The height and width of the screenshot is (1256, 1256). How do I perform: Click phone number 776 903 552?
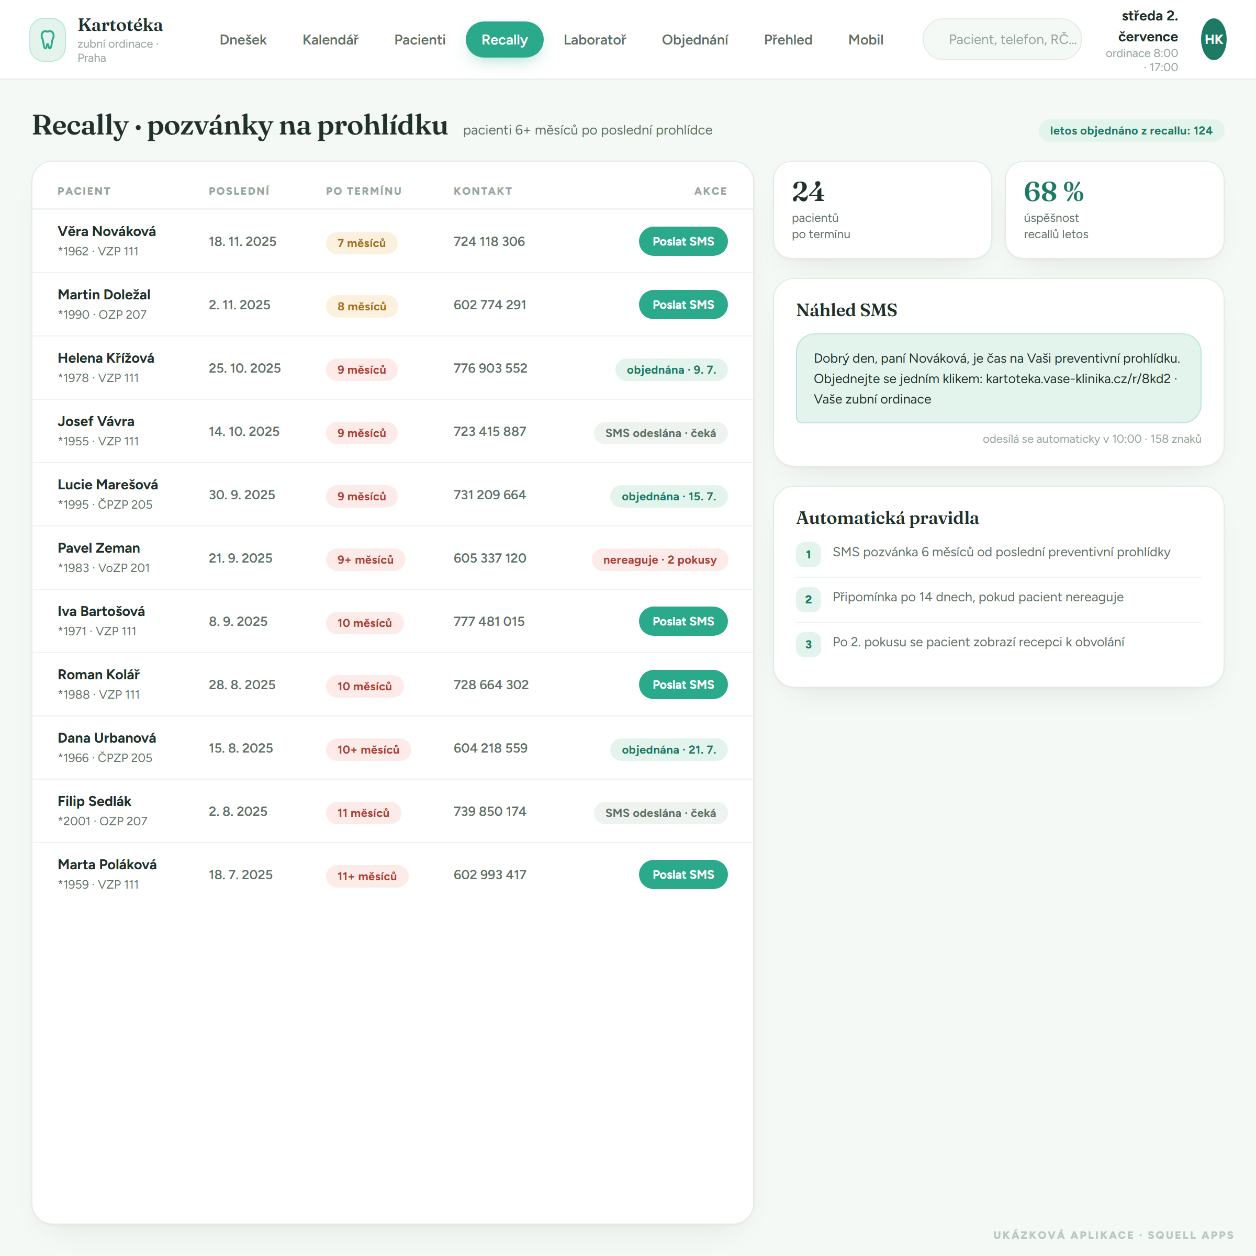[x=490, y=368]
